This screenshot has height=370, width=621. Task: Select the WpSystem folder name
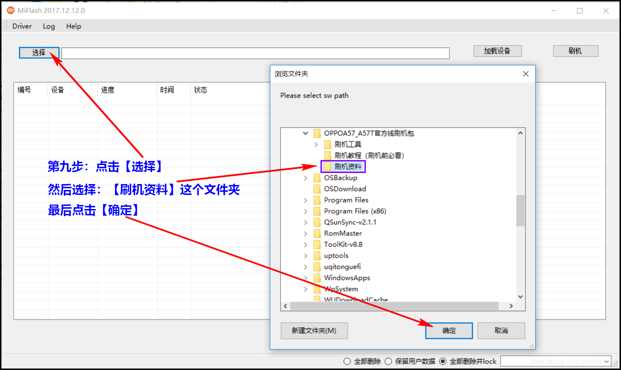coord(341,289)
